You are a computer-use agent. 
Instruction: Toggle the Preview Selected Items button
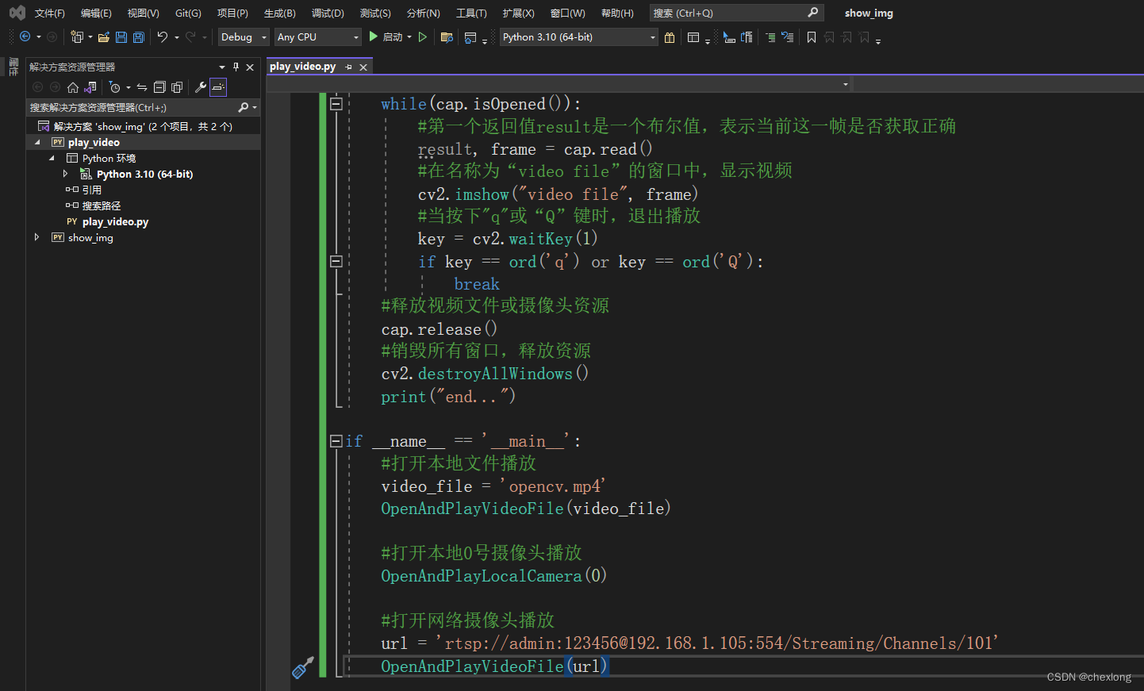pos(218,87)
